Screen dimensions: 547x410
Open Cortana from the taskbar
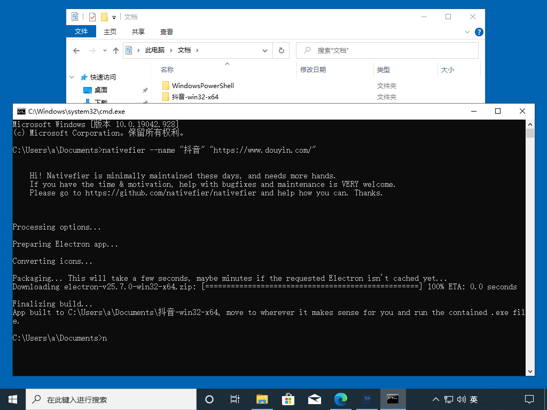[x=209, y=399]
